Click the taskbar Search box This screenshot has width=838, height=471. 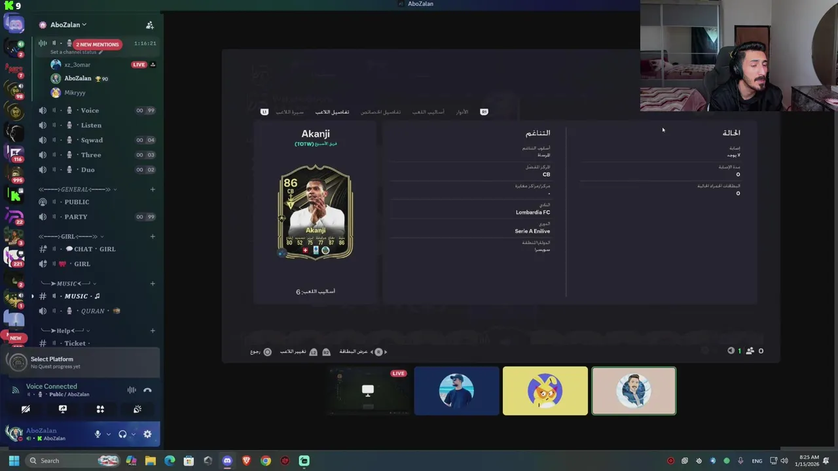tap(73, 461)
